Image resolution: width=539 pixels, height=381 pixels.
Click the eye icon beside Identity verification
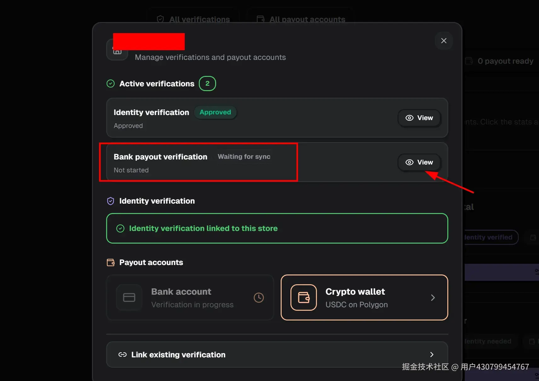(409, 118)
